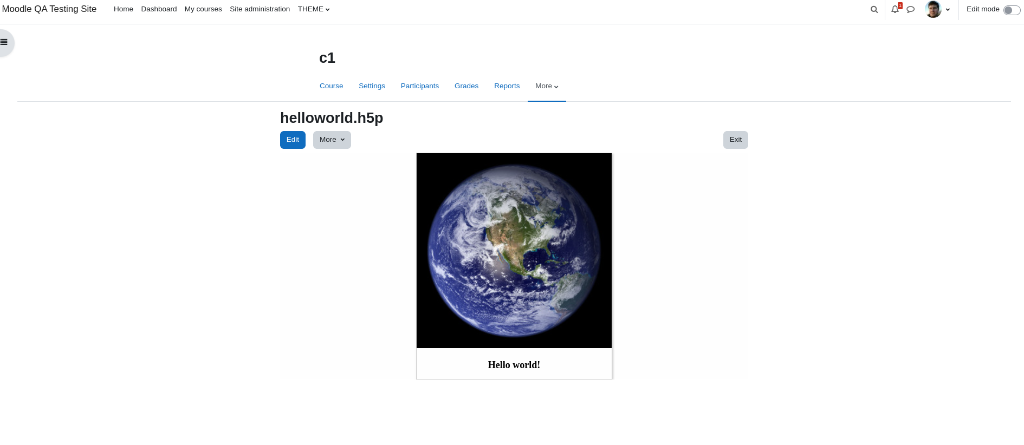
Task: Click the Moodle QA Testing Site title
Action: click(49, 9)
